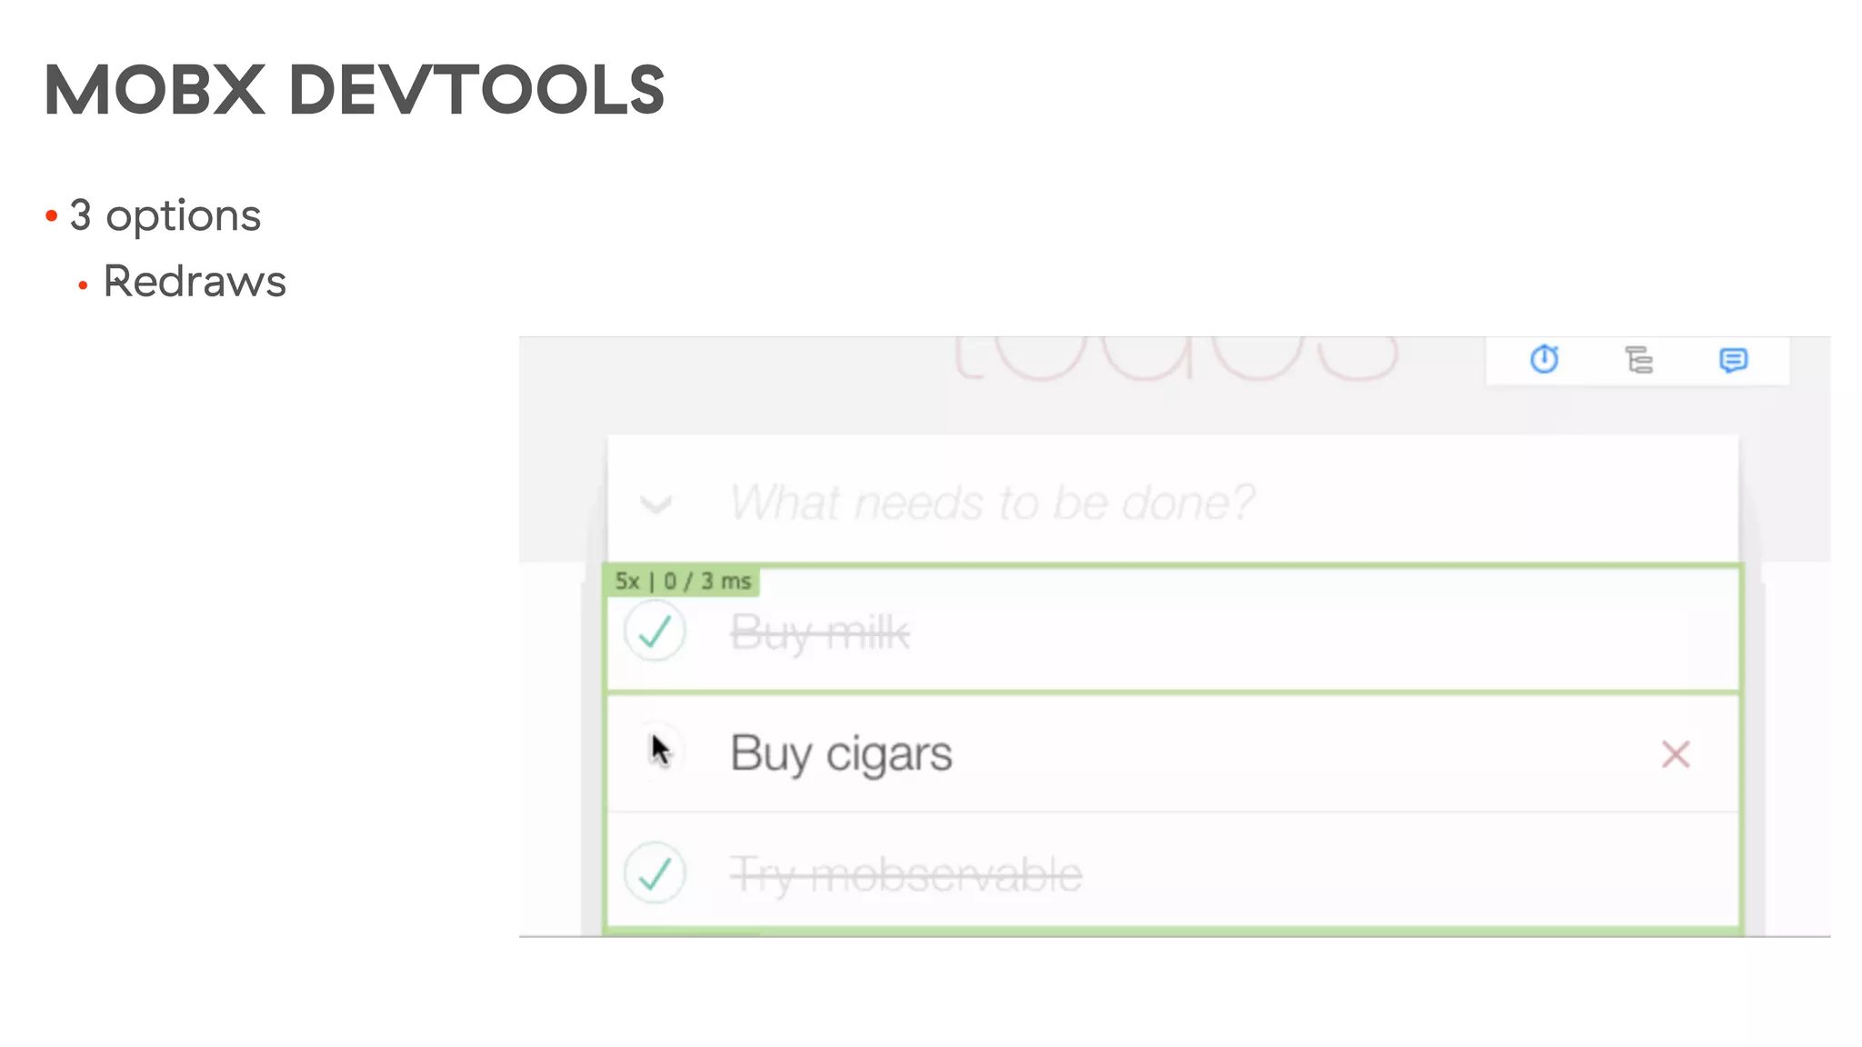Enable the console log speech-bubble icon
This screenshot has width=1862, height=1047.
1733,360
